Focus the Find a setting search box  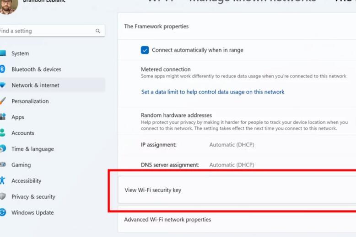point(52,31)
